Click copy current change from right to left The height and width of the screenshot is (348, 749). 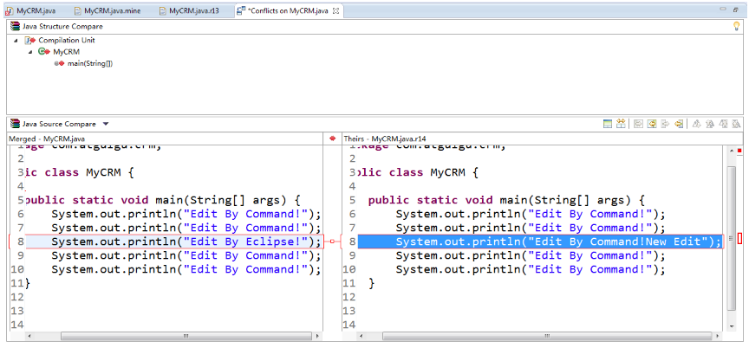pos(679,124)
